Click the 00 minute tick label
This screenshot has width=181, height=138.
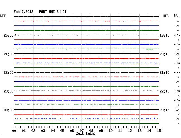pos(14,130)
